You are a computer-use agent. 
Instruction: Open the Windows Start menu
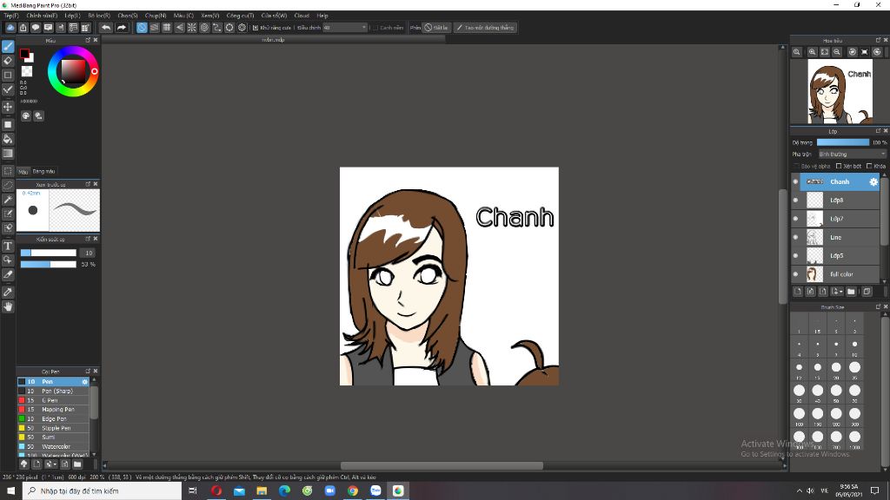coord(10,491)
